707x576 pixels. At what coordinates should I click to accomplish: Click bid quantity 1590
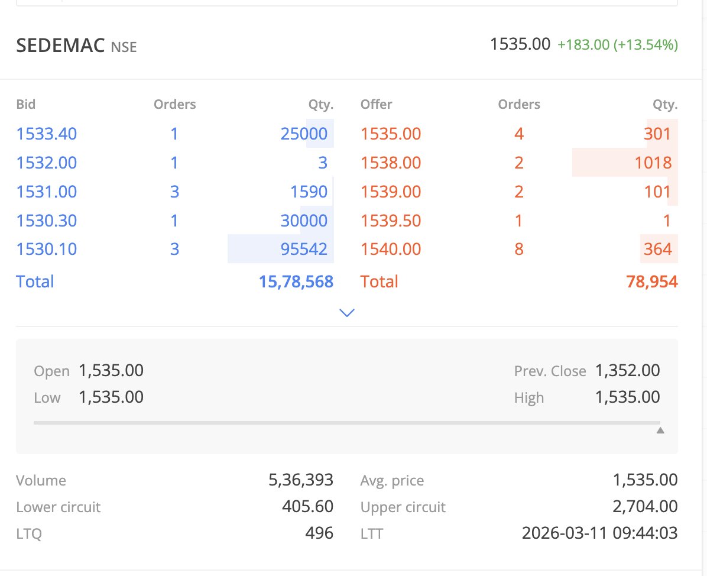click(309, 192)
